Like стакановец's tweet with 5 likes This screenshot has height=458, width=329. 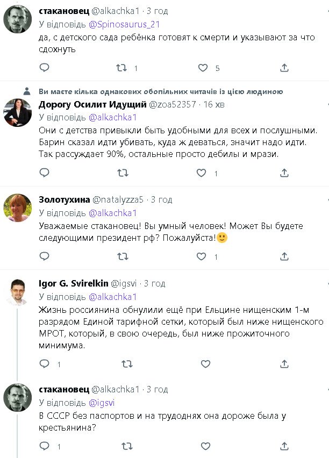pyautogui.click(x=203, y=68)
